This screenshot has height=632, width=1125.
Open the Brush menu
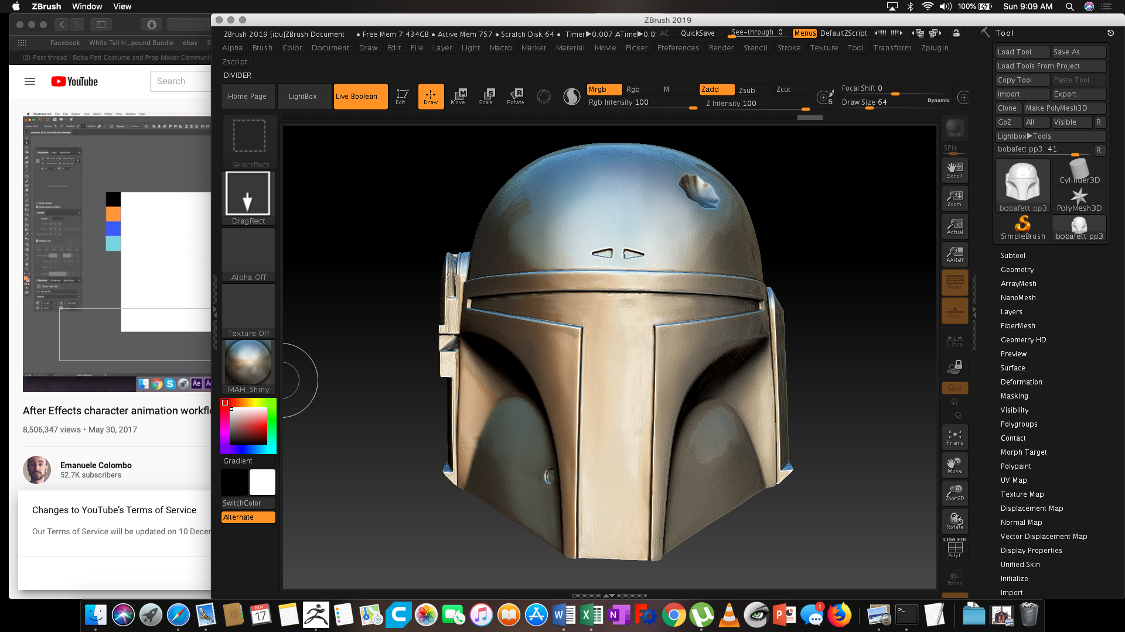click(262, 48)
